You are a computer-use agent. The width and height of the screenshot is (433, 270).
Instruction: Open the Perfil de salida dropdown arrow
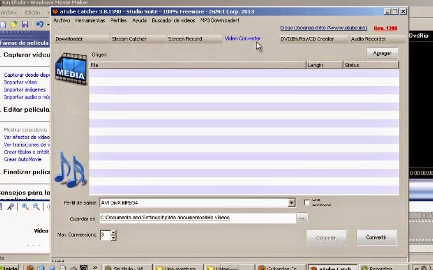point(291,202)
